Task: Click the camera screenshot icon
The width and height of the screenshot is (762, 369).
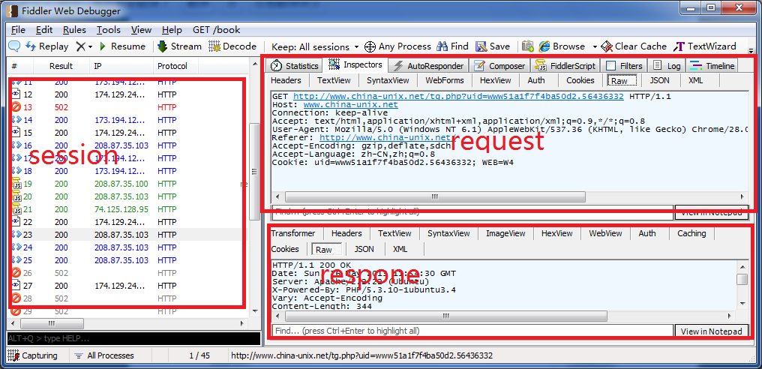Action: coord(528,46)
